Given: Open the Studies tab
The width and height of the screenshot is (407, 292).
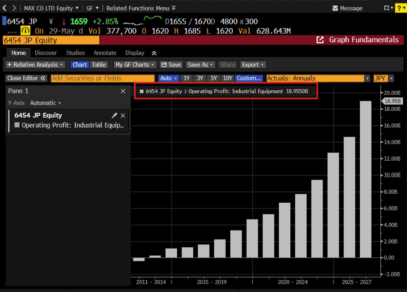Looking at the screenshot, I should click(75, 53).
